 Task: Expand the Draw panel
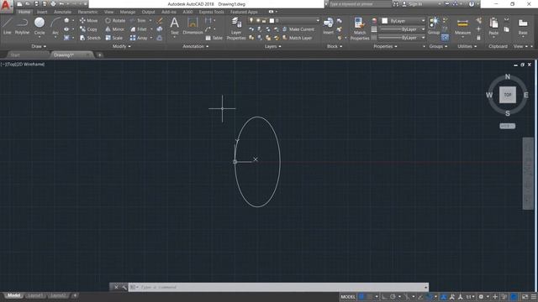click(39, 46)
